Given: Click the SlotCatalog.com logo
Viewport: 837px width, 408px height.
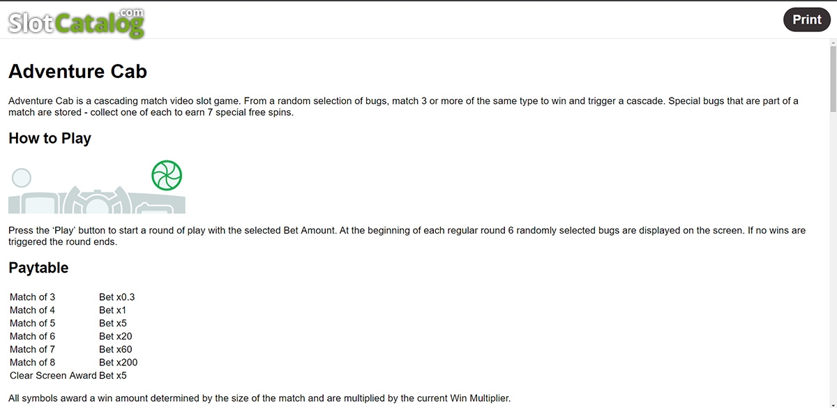Looking at the screenshot, I should coord(76,22).
